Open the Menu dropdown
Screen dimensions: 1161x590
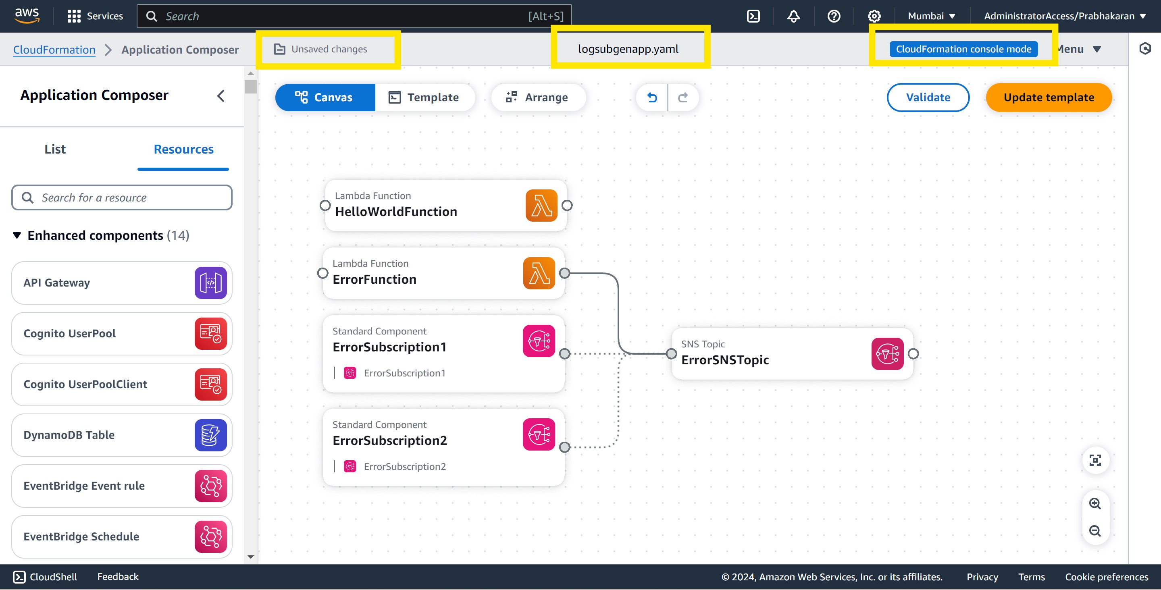coord(1078,49)
